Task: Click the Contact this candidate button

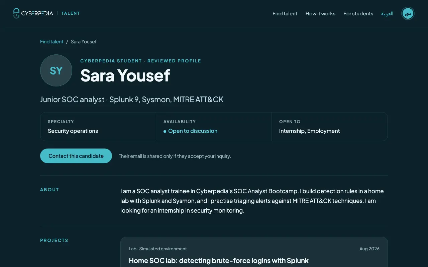Action: click(x=76, y=156)
